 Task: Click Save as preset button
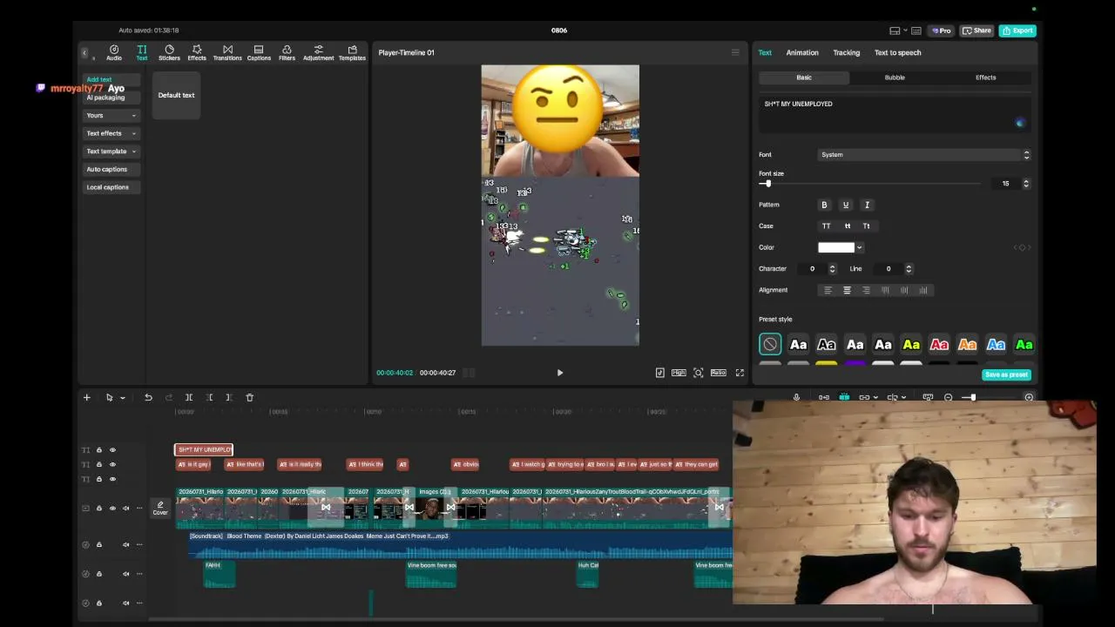pos(1006,374)
